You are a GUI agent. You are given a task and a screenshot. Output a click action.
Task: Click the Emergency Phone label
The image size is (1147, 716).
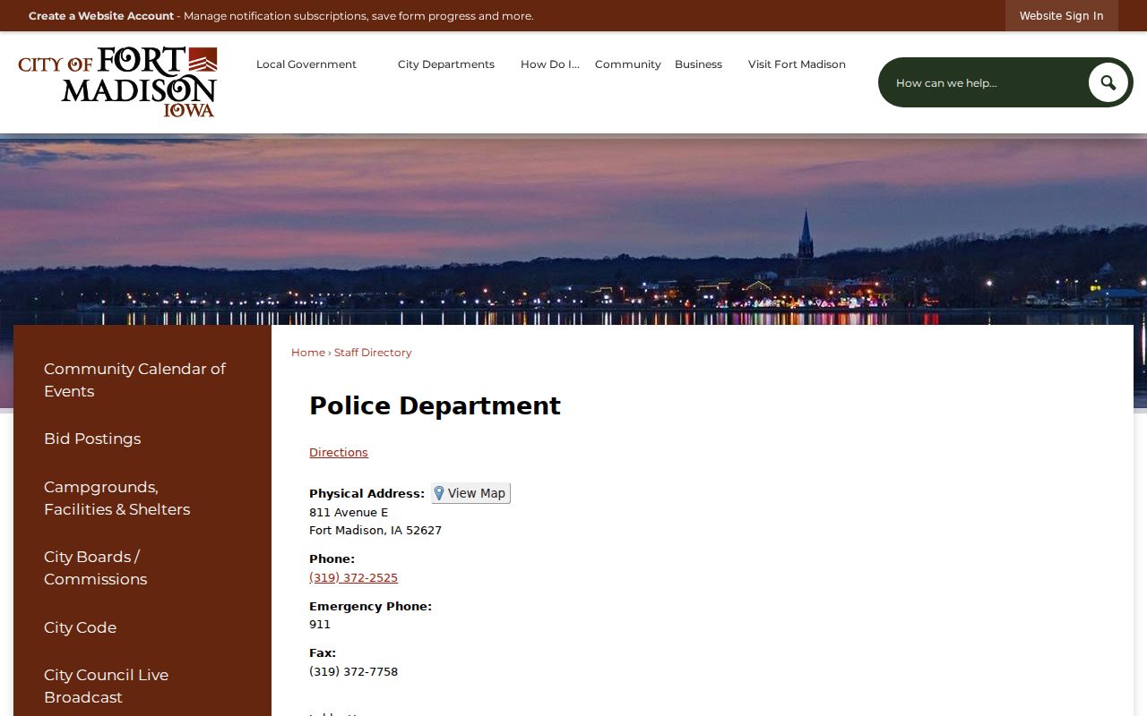[370, 607]
